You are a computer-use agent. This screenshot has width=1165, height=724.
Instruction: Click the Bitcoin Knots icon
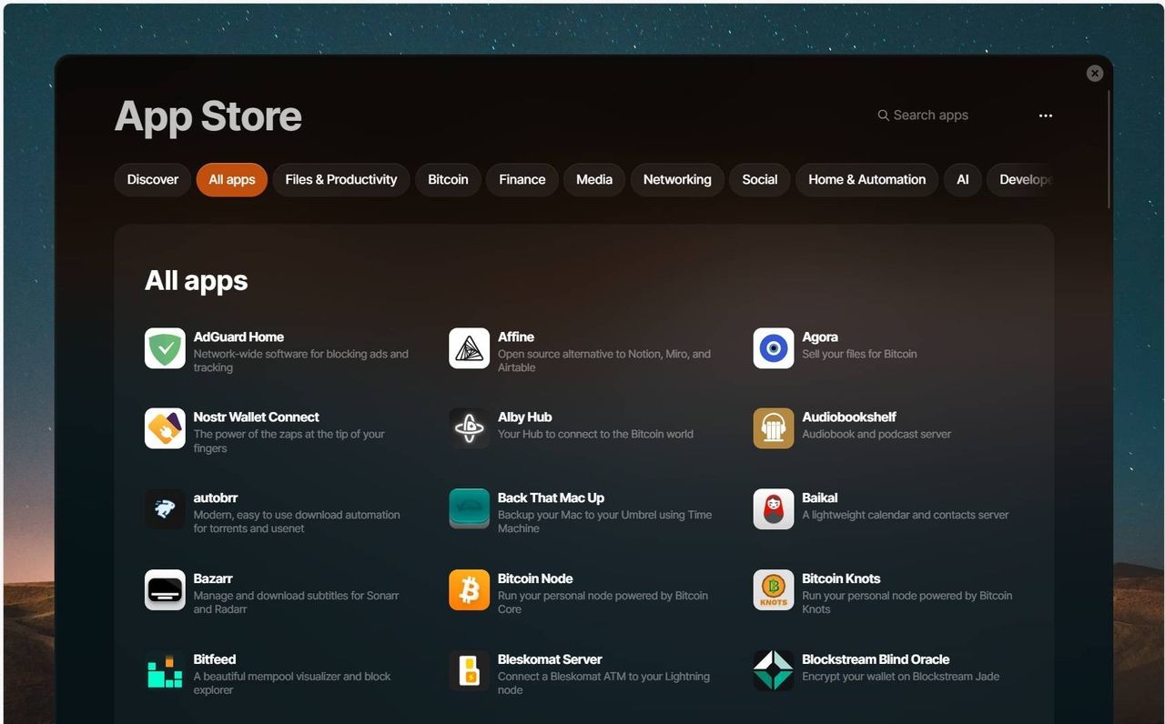click(774, 590)
